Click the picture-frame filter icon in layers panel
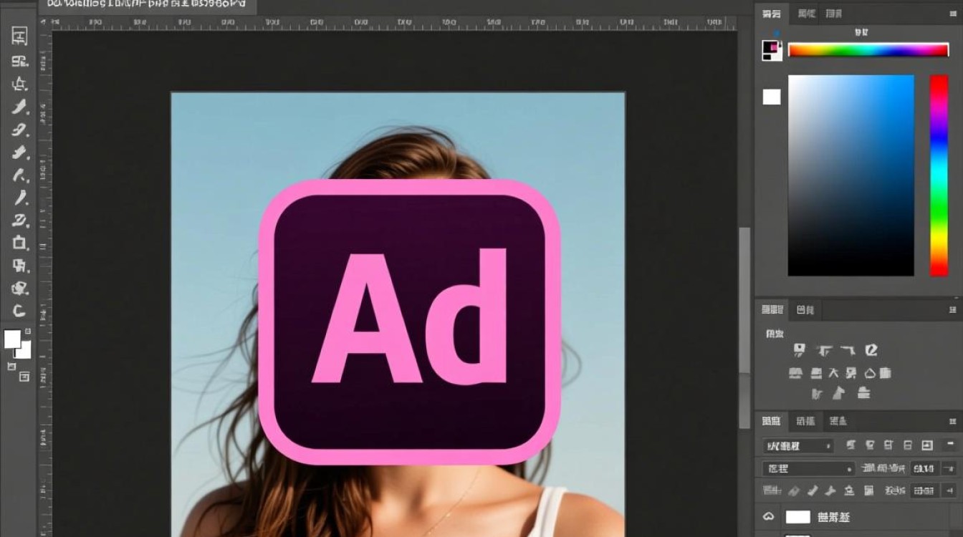The width and height of the screenshot is (963, 537). coord(927,445)
